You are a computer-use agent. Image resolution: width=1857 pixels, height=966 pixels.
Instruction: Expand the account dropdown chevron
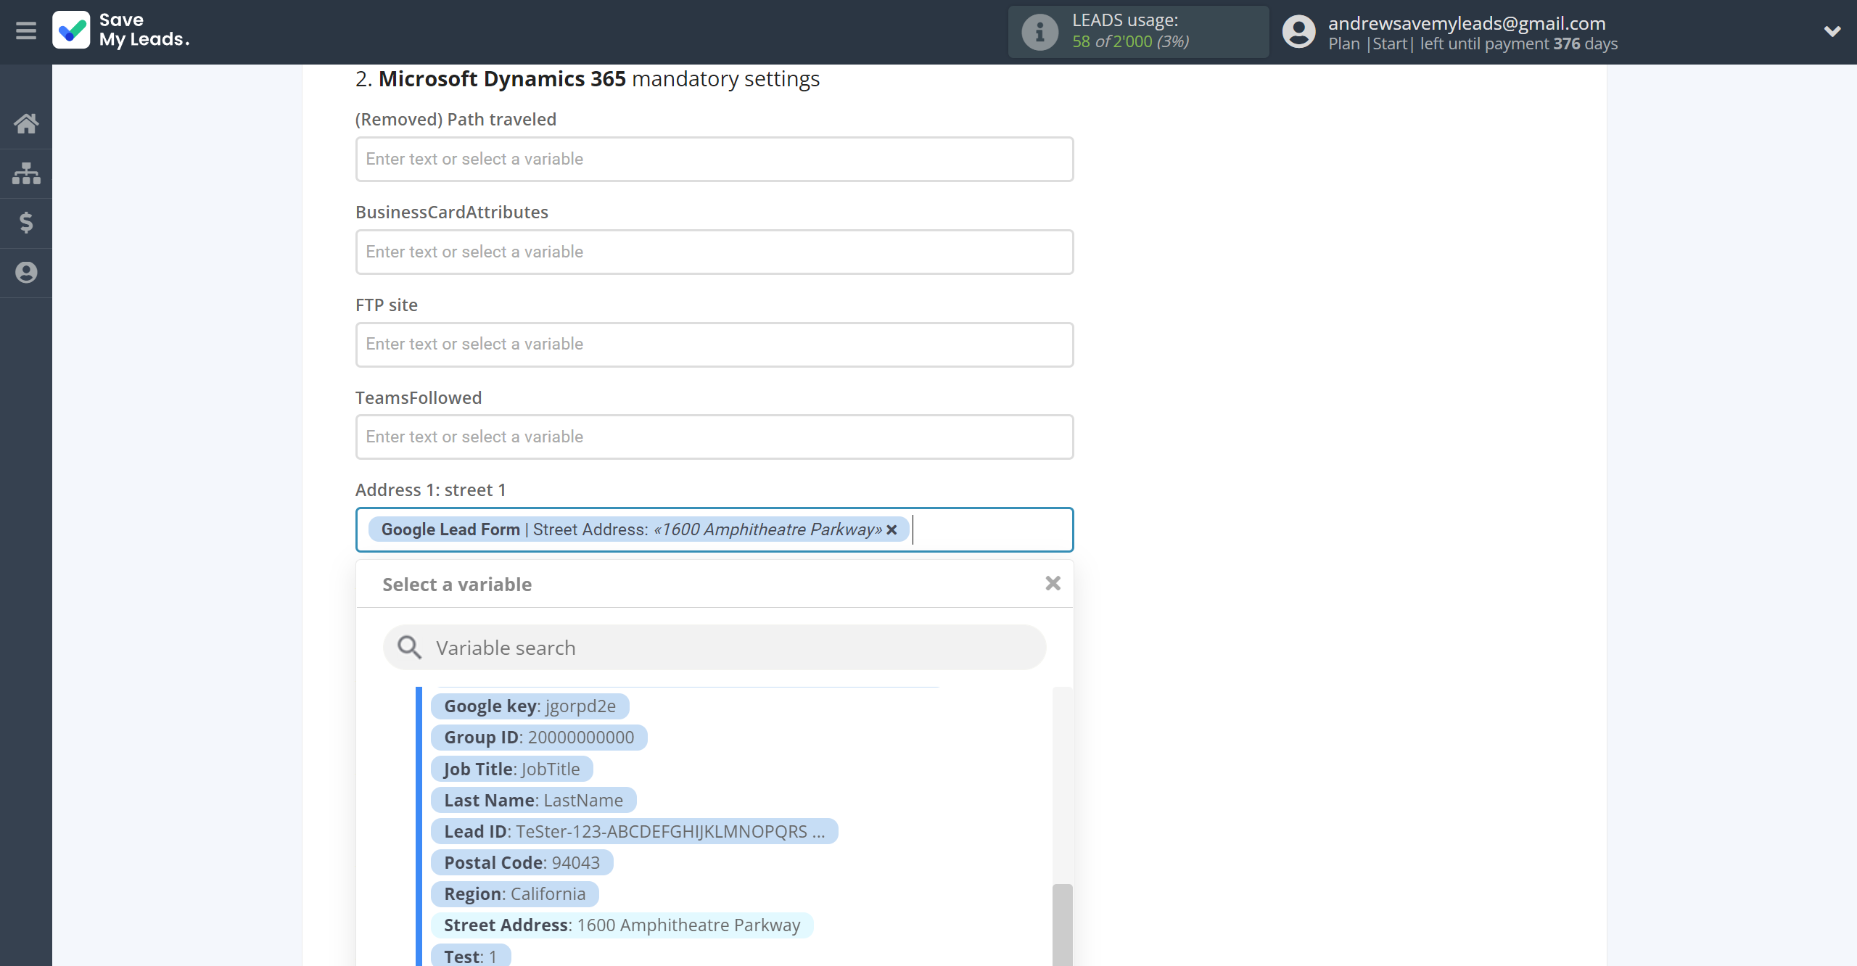click(x=1832, y=31)
